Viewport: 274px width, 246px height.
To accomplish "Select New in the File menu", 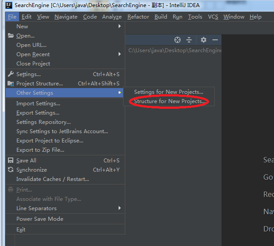I will click(65, 27).
